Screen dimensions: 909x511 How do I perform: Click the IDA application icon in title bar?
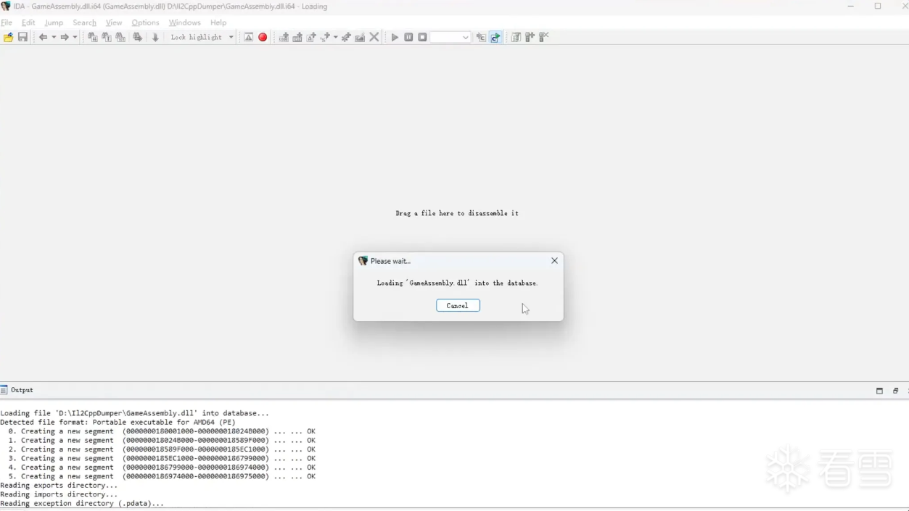tap(6, 7)
